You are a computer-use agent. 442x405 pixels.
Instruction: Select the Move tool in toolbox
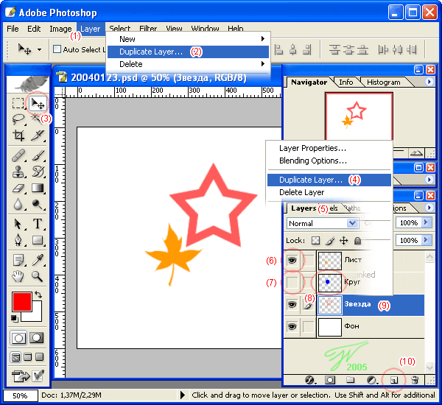click(x=38, y=103)
